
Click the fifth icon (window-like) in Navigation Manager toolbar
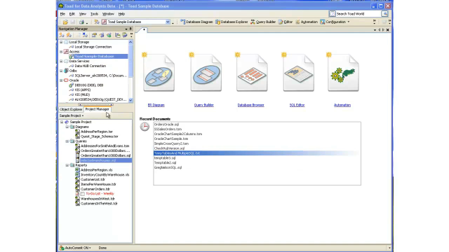(94, 35)
